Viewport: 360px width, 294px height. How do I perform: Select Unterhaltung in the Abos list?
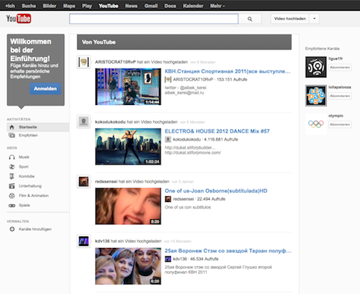coord(30,186)
